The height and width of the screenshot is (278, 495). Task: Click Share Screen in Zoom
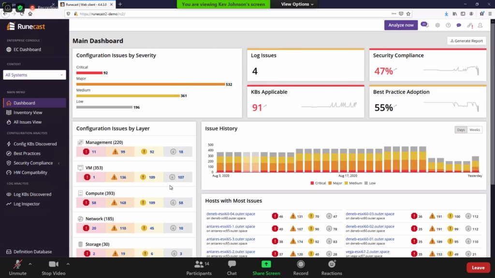click(x=266, y=268)
